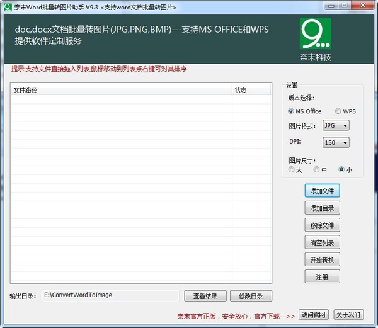378x328 pixels.
Task: Start conversion with 开始转换 button
Action: click(322, 259)
